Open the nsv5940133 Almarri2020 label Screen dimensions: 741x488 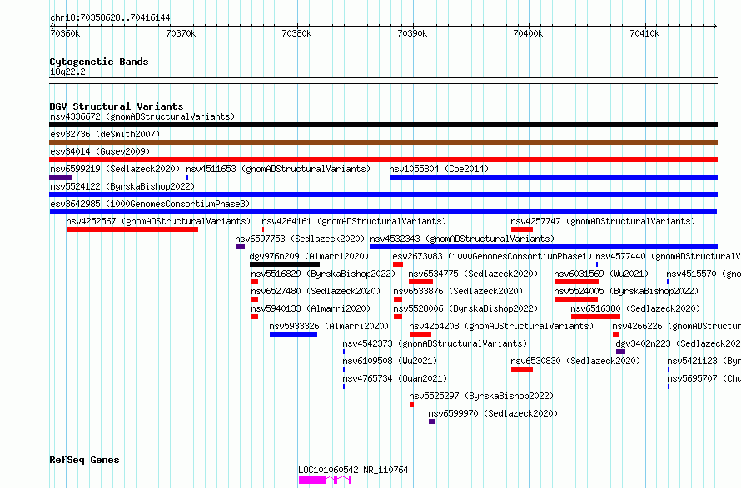311,308
